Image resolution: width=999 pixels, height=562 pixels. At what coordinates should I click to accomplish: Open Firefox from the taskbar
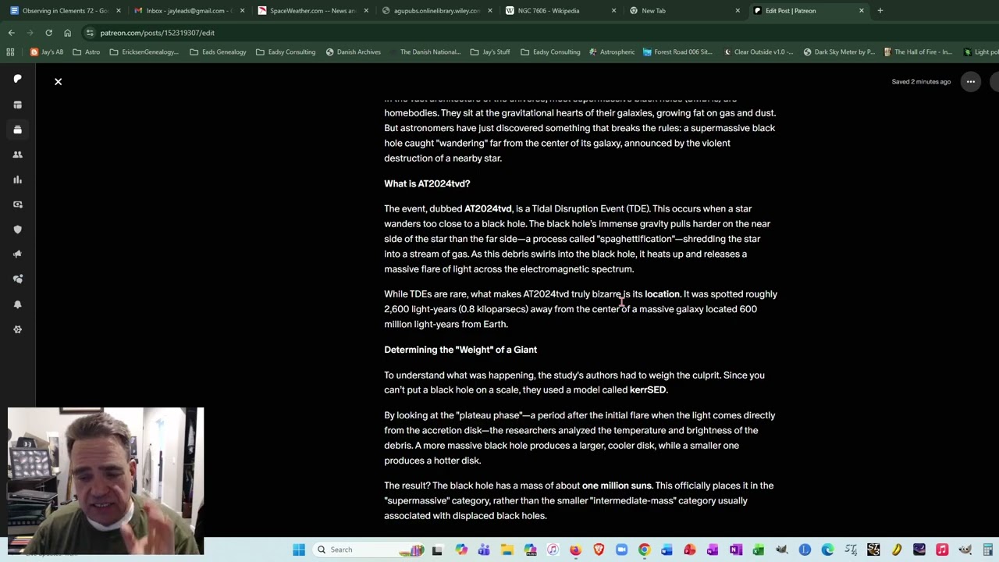(575, 550)
